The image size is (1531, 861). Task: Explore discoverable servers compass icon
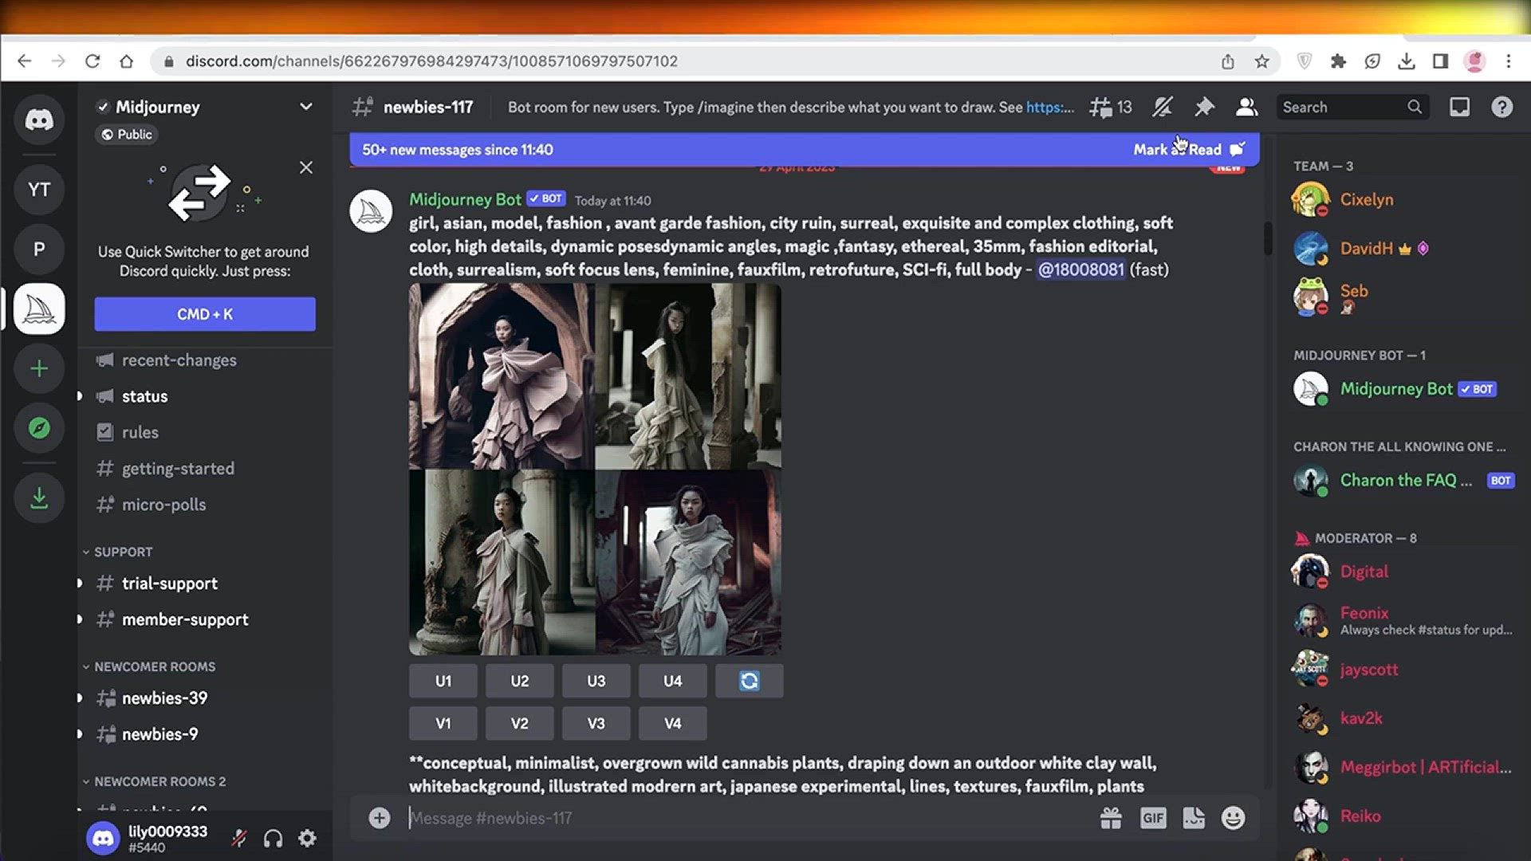click(x=39, y=428)
